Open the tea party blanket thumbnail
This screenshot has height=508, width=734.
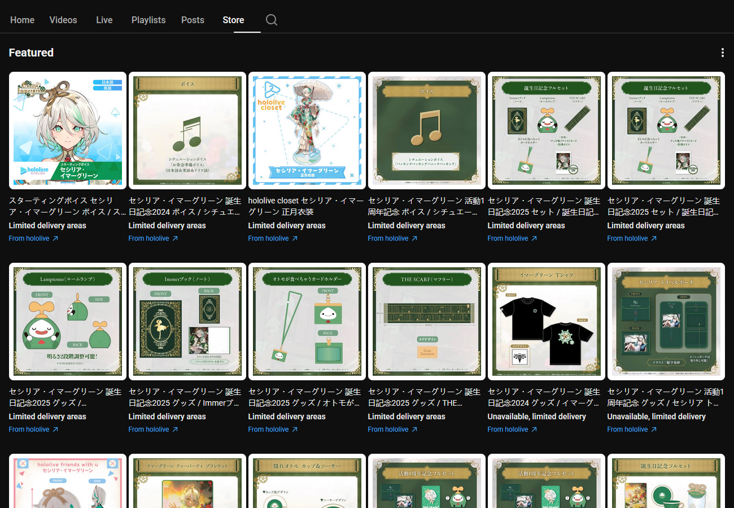coord(187,481)
